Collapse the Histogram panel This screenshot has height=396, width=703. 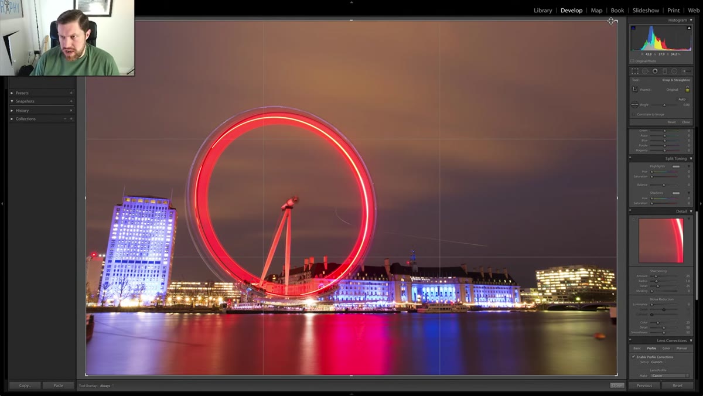691,20
